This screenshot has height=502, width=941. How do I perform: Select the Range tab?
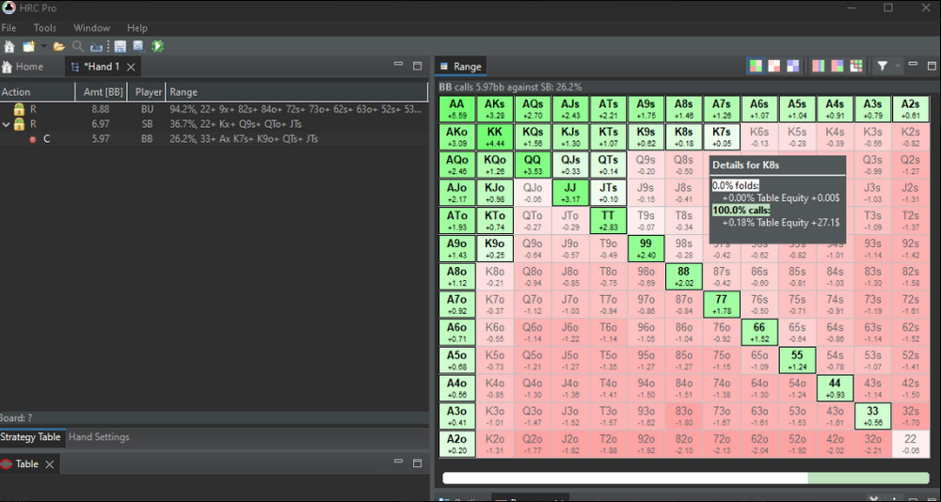point(461,67)
